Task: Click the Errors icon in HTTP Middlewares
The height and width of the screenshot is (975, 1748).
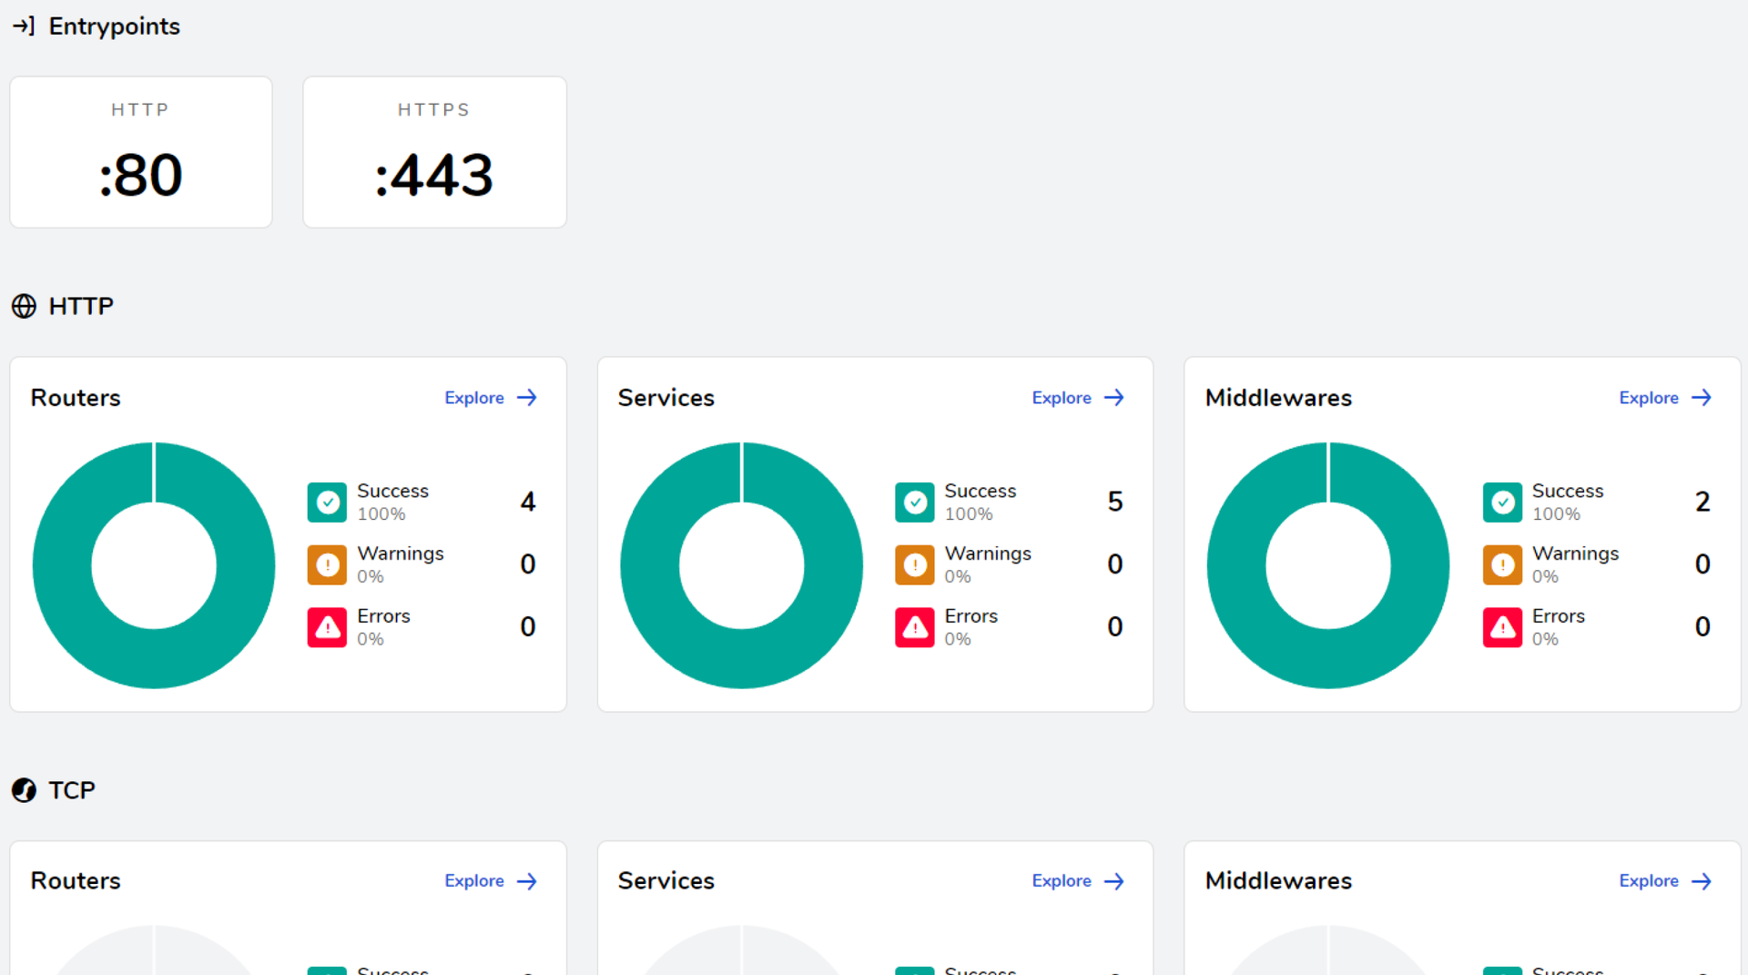Action: 1502,627
